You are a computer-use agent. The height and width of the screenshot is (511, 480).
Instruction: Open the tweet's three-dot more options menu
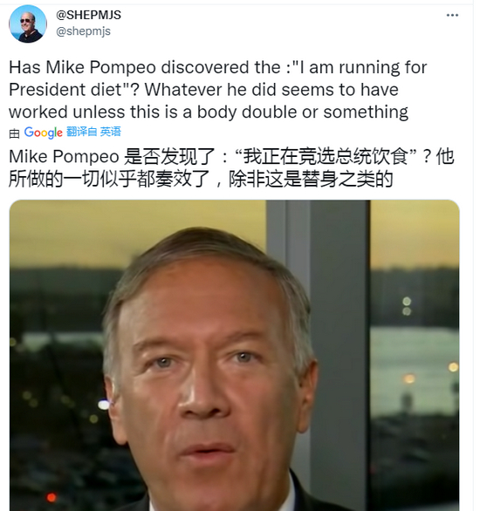(x=452, y=16)
